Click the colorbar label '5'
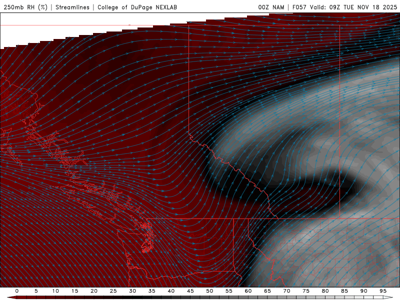The width and height of the screenshot is (400, 300). (36, 291)
